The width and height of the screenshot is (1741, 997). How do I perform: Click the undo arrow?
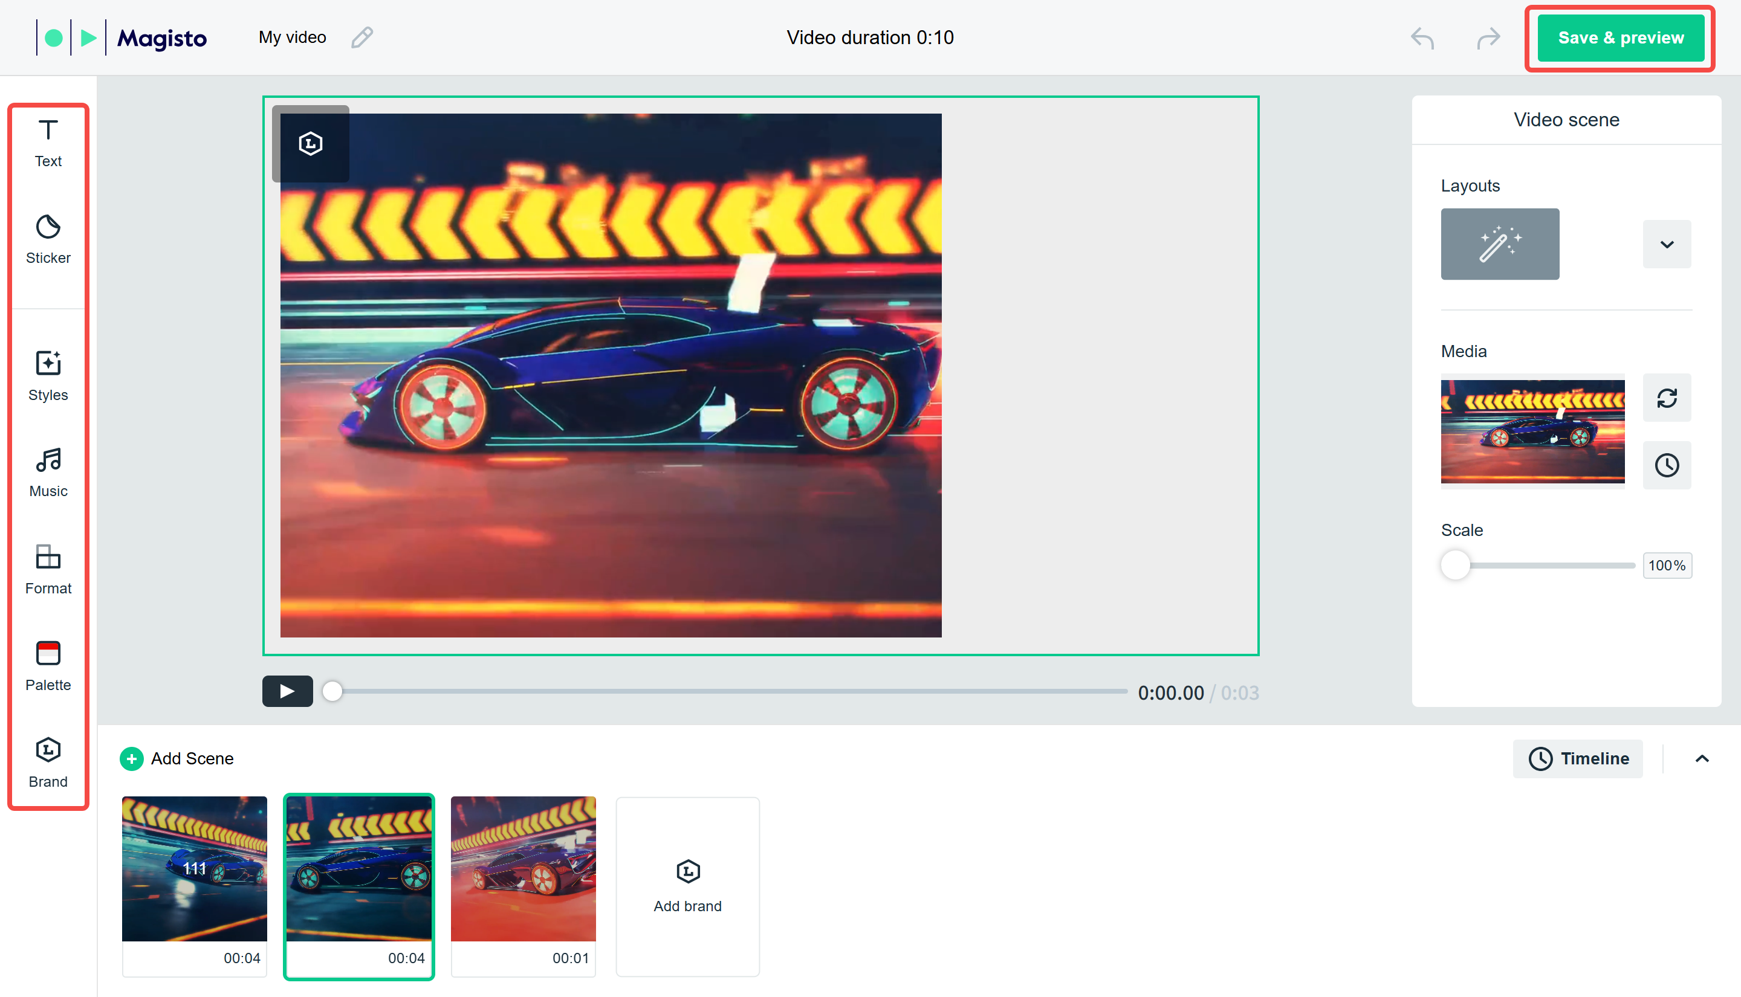click(1422, 37)
